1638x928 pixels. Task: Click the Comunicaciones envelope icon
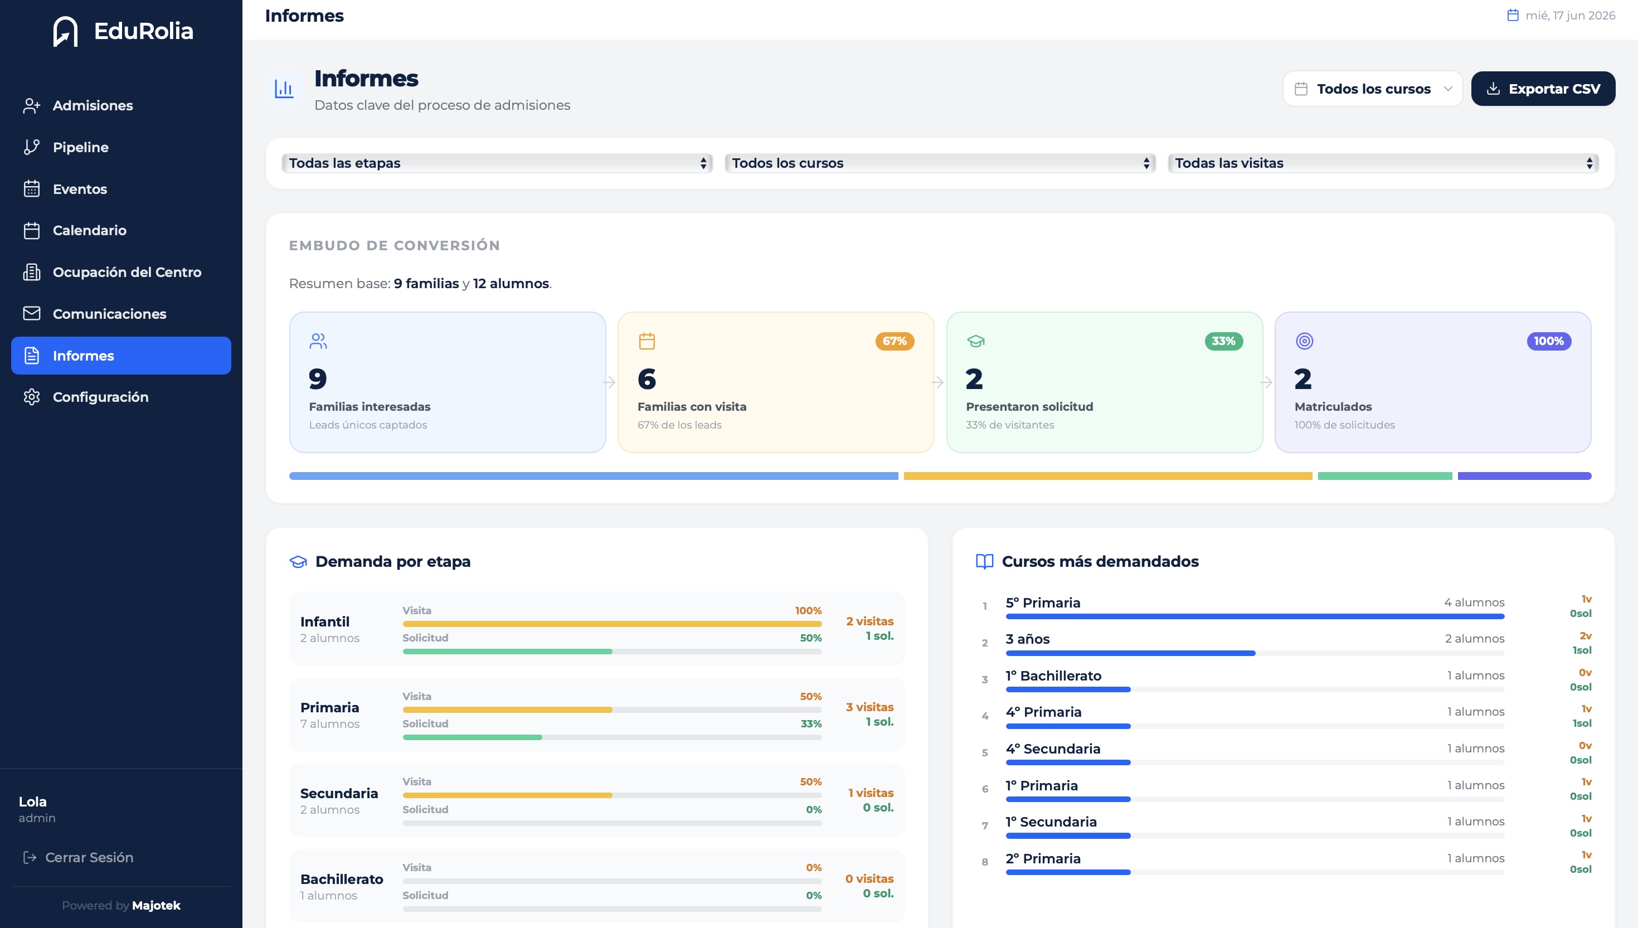coord(31,314)
